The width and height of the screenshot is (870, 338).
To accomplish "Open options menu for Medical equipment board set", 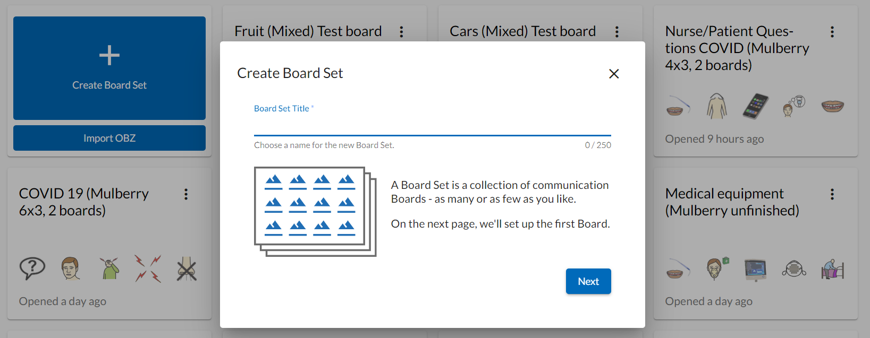I will click(x=832, y=194).
